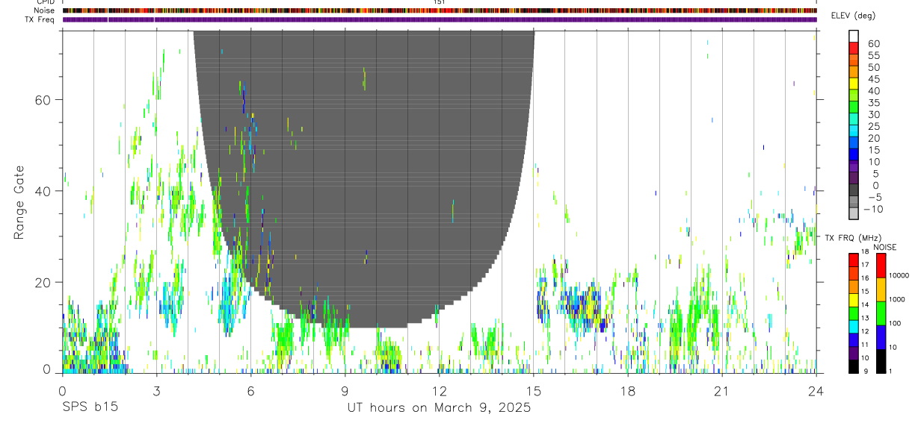This screenshot has height=423, width=918.
Task: Click hour tick '15' on x-axis
Action: pyautogui.click(x=534, y=391)
